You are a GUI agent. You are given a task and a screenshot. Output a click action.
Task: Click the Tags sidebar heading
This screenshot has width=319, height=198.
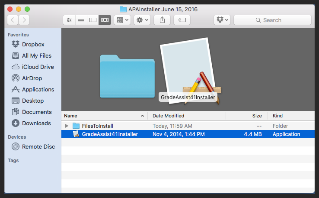(x=13, y=160)
